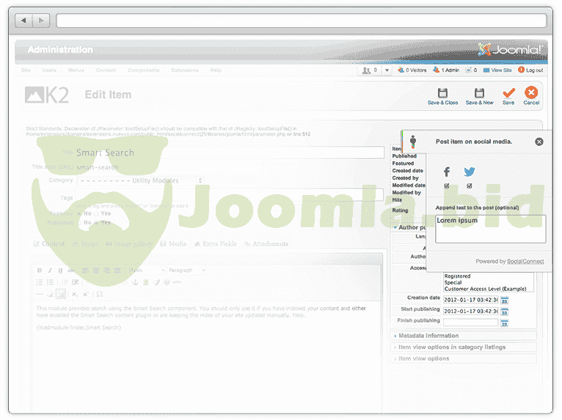Insert an unordered bullet list

coord(40,282)
